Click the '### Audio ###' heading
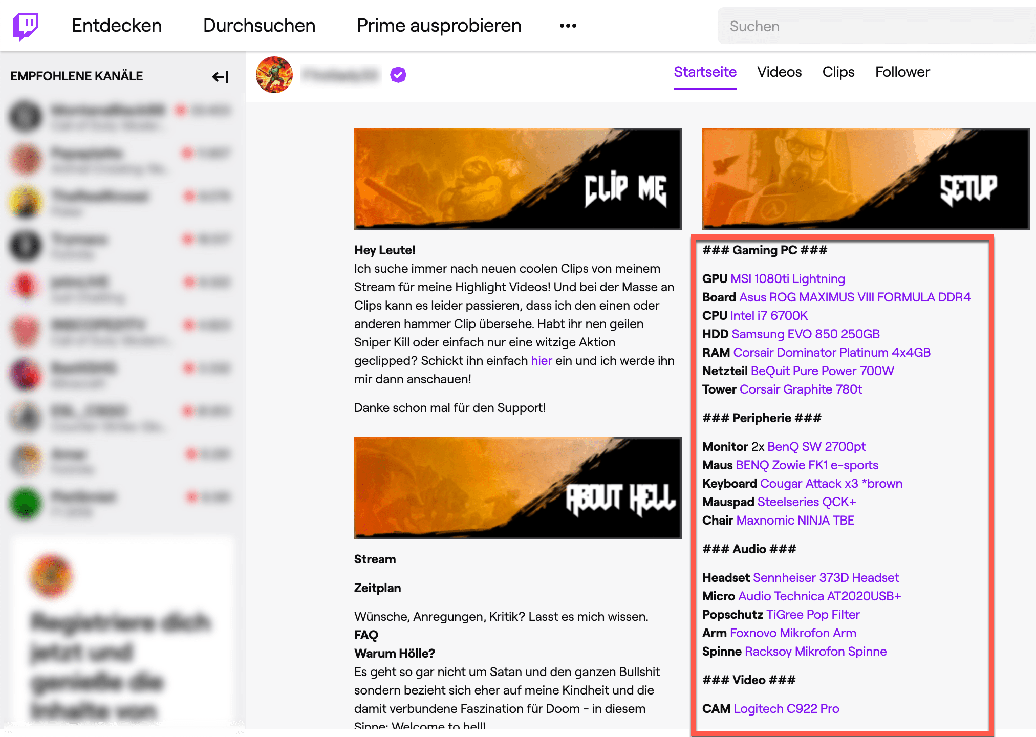1036x737 pixels. [x=749, y=549]
